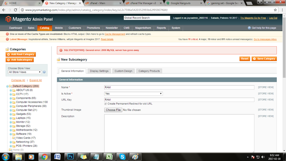Click the Log Out link
The height and width of the screenshot is (161, 286).
click(x=273, y=18)
